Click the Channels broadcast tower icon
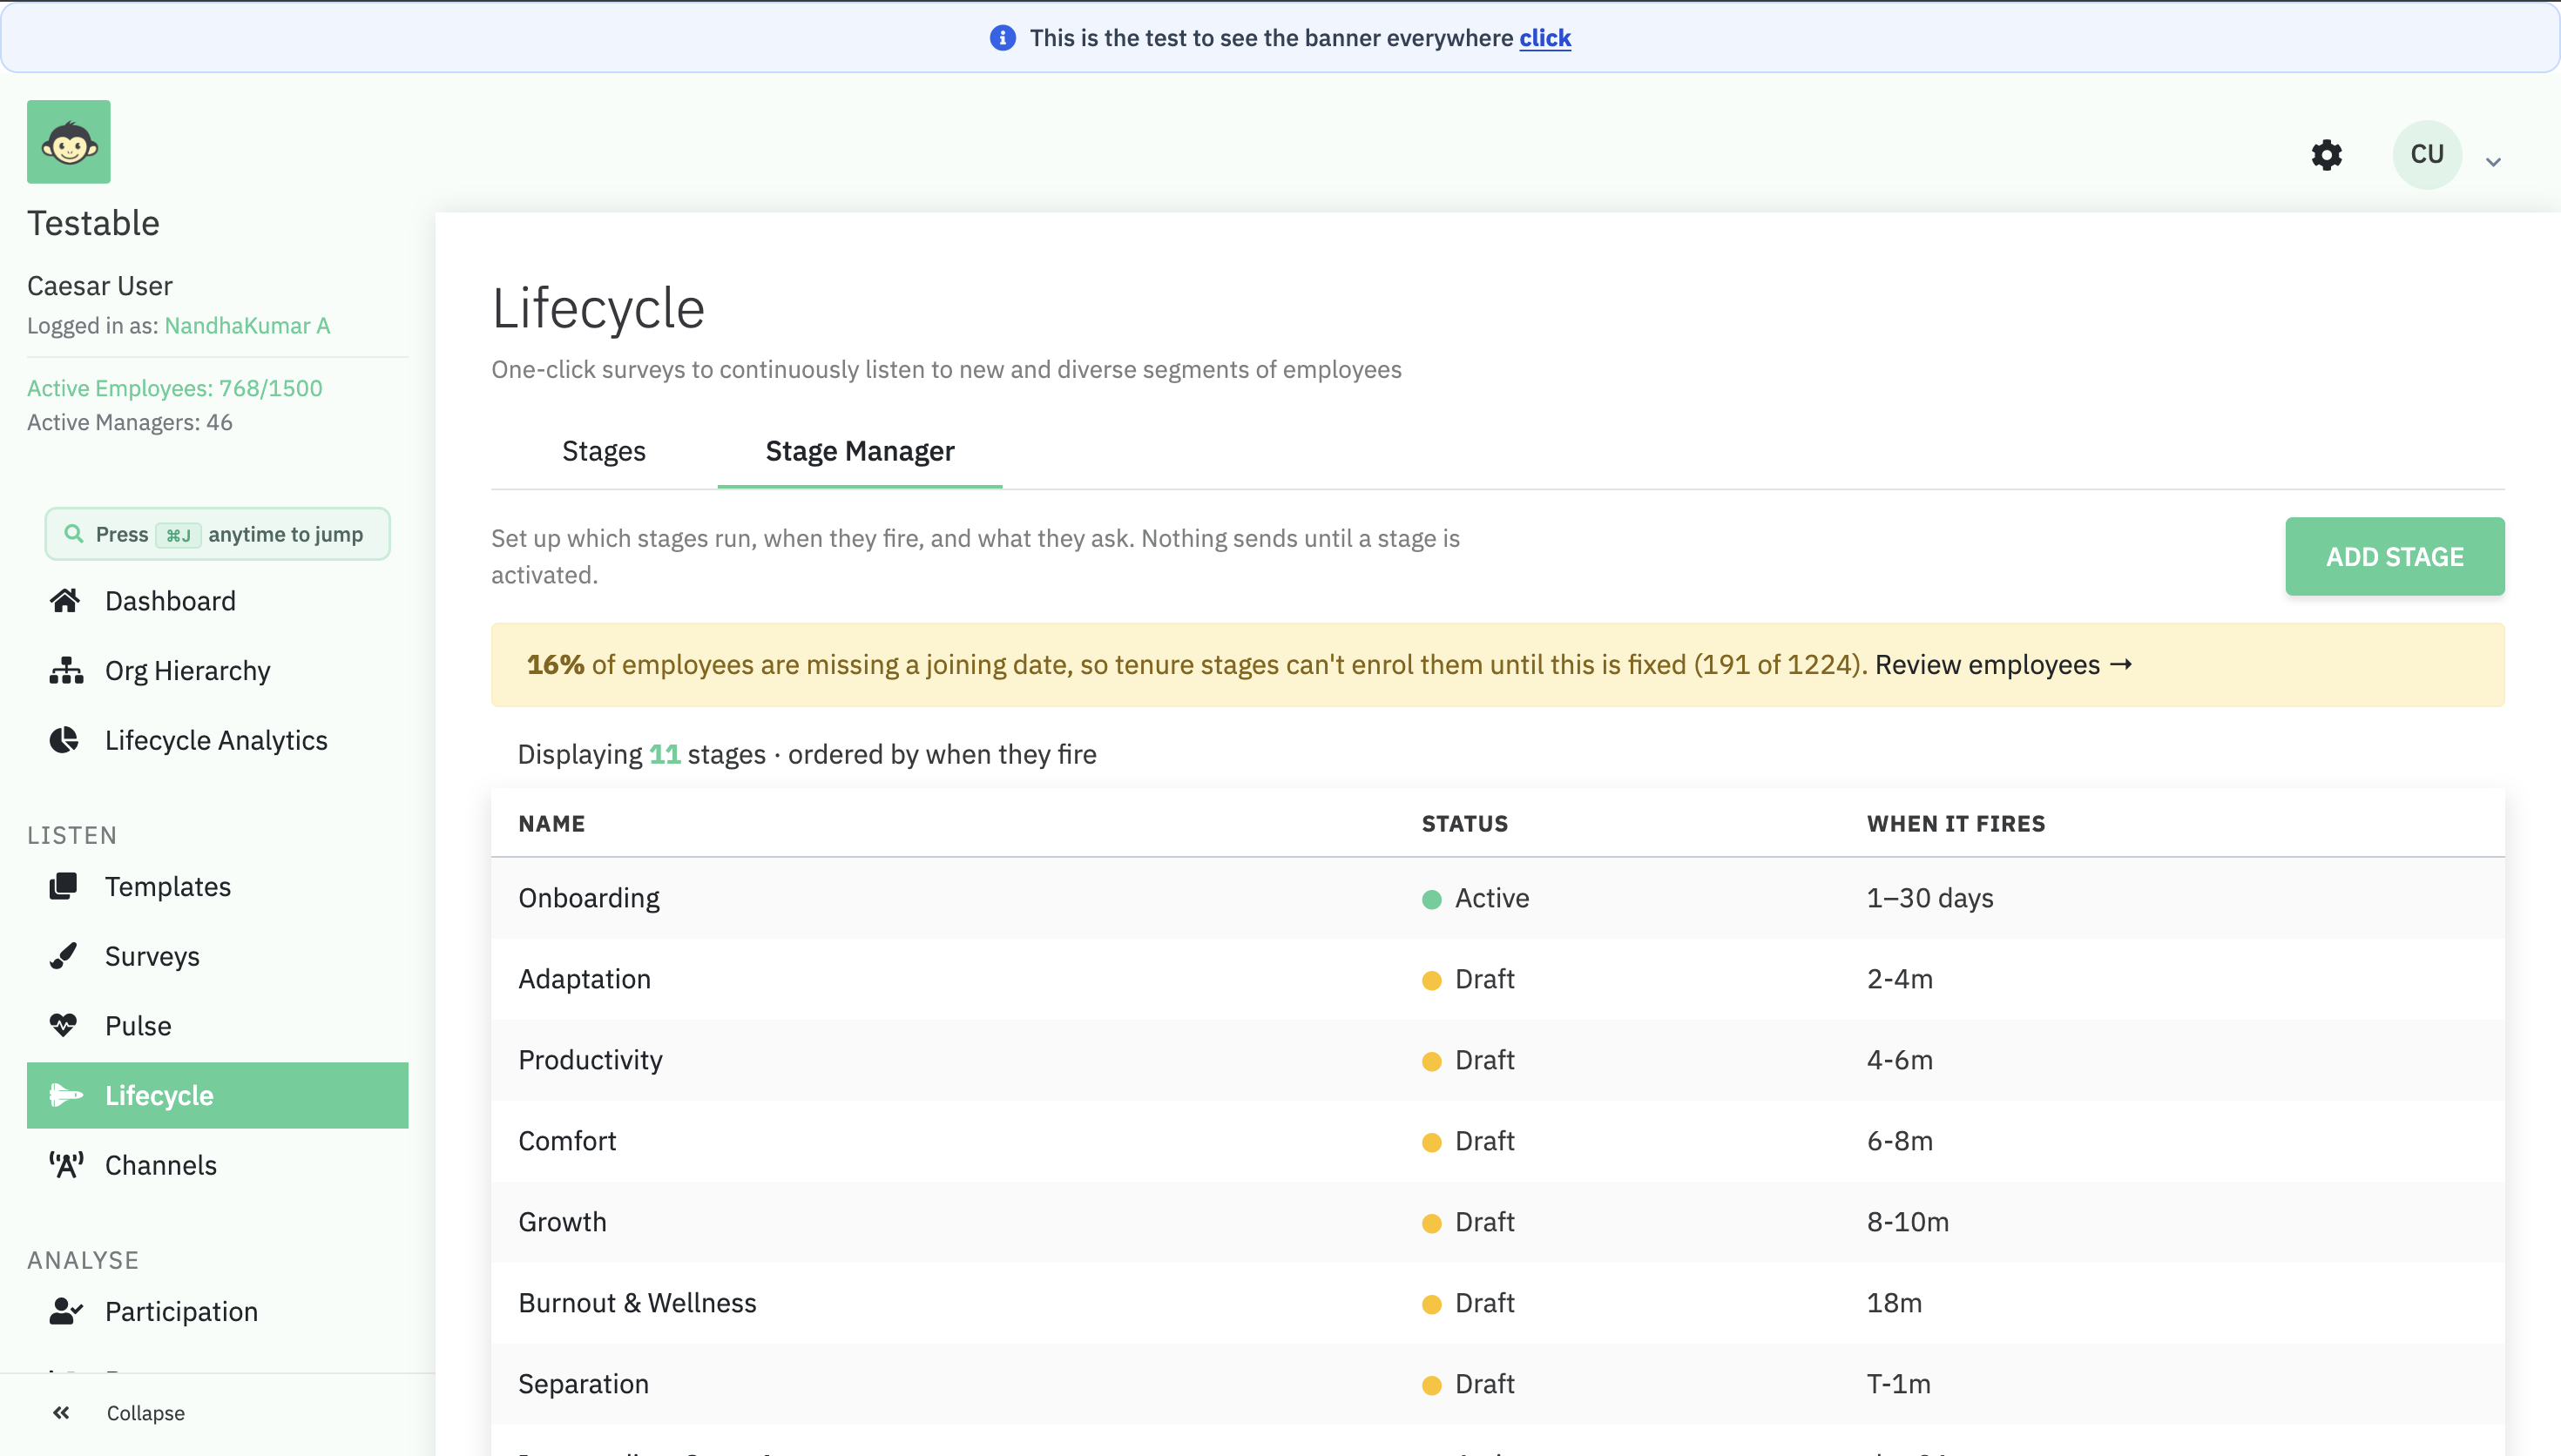Image resolution: width=2561 pixels, height=1456 pixels. tap(66, 1165)
